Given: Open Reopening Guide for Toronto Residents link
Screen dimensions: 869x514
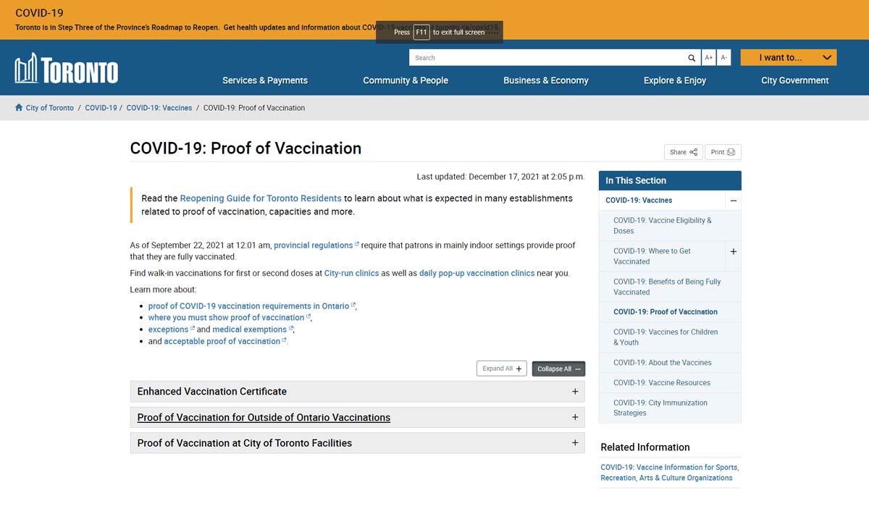Looking at the screenshot, I should tap(261, 198).
